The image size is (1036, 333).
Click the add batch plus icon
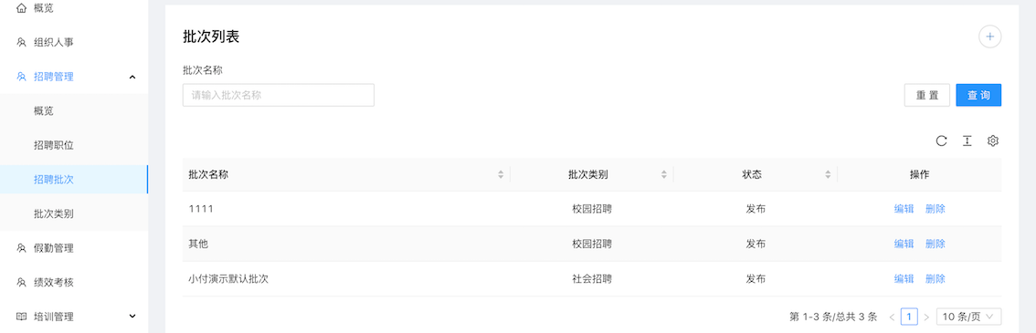point(989,36)
